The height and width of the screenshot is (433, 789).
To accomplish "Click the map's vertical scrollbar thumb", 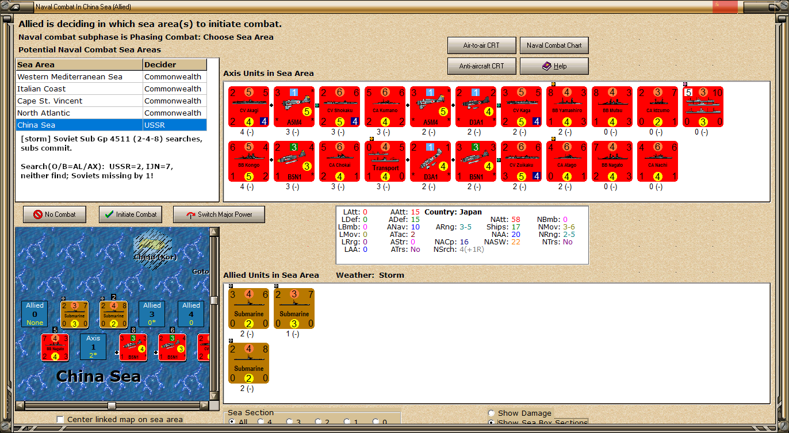I will [215, 300].
